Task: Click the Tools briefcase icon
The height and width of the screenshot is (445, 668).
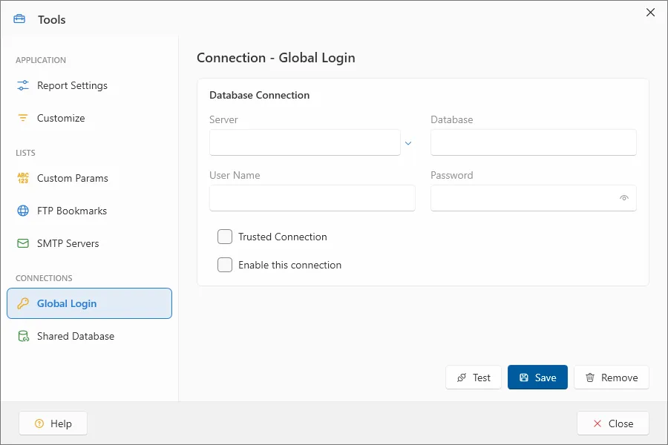Action: [x=19, y=19]
